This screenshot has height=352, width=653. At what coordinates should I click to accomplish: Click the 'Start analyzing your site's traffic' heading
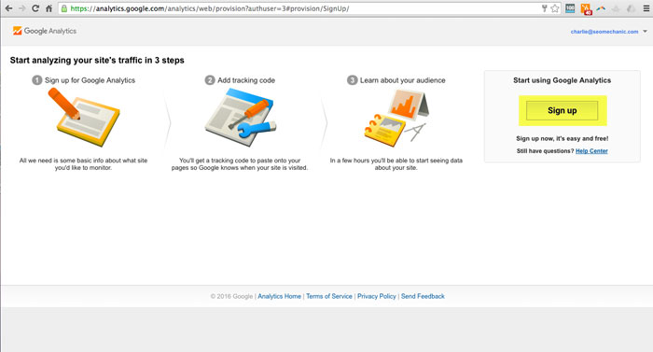click(x=97, y=60)
